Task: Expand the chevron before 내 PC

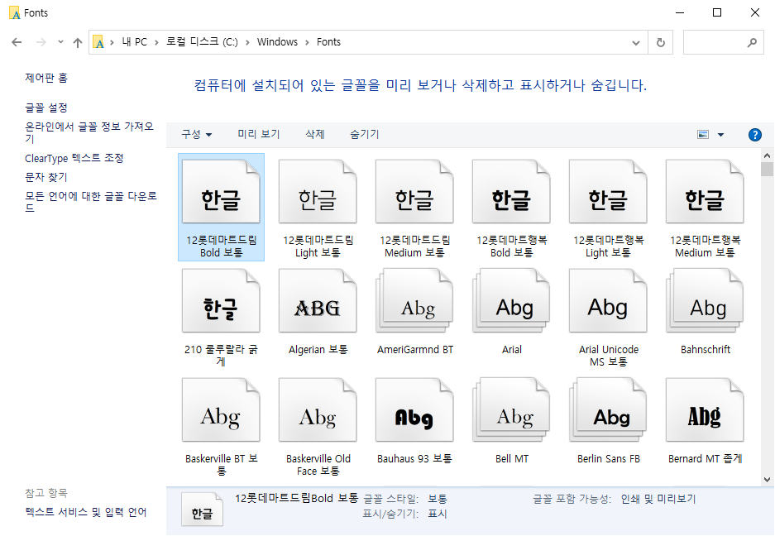Action: coord(112,42)
